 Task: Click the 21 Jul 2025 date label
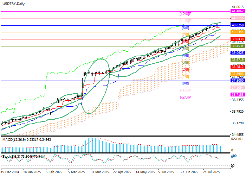coord(212,172)
